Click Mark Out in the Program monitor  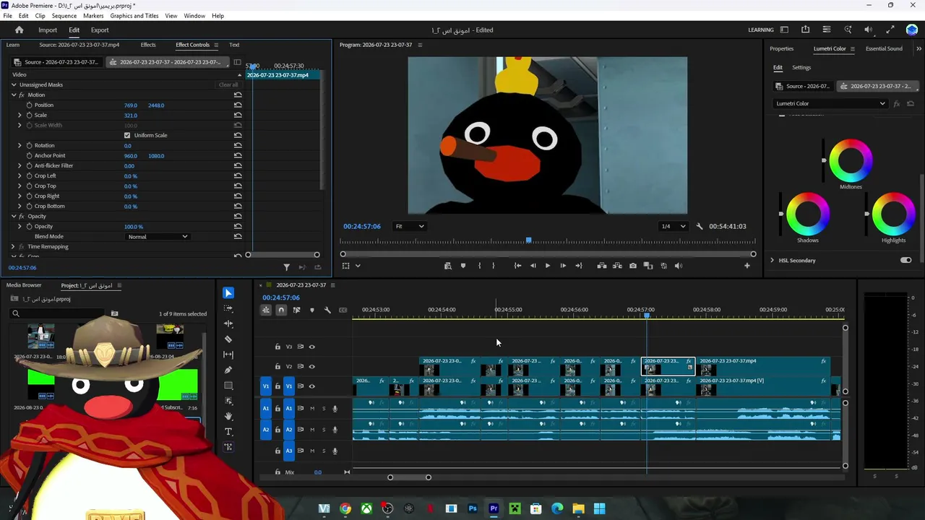(494, 266)
